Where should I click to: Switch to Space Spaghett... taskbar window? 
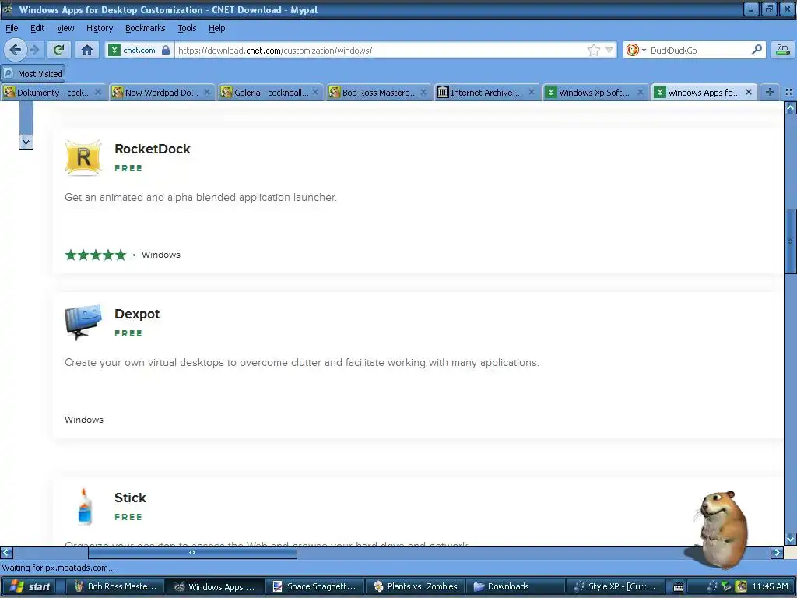coord(316,586)
